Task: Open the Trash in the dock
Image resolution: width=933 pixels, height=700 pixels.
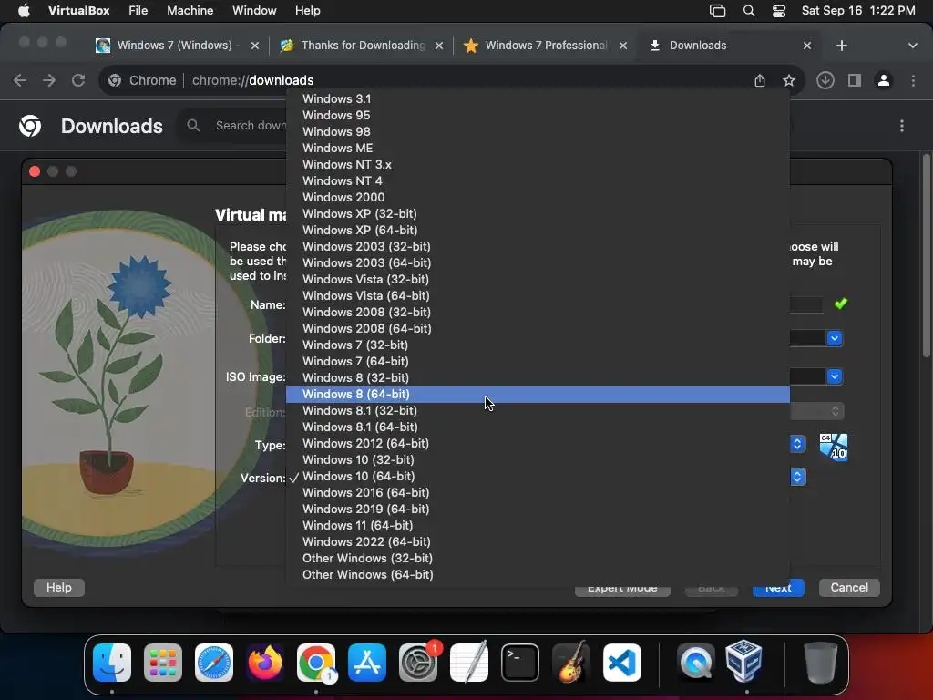Action: (x=821, y=663)
